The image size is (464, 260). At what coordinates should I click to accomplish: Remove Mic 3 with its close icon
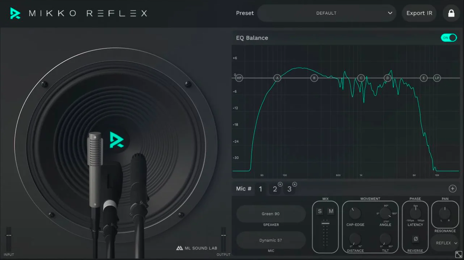pyautogui.click(x=294, y=184)
